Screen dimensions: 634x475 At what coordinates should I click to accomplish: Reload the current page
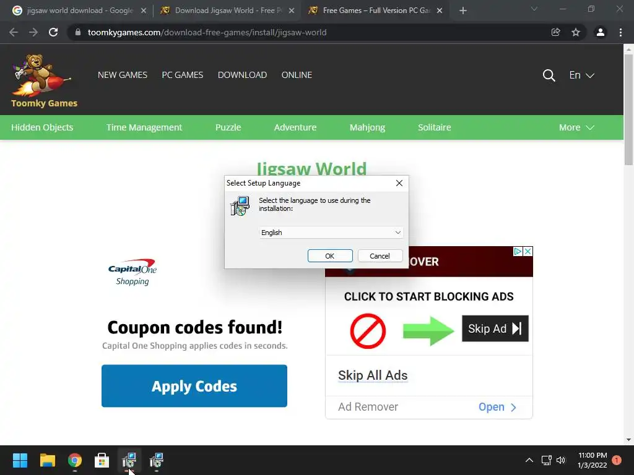coord(53,32)
